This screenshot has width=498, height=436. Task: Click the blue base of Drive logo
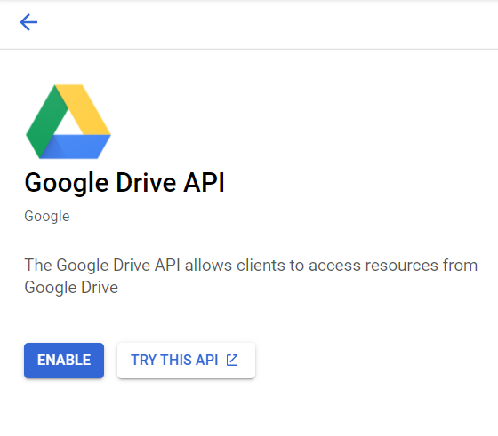[x=76, y=147]
